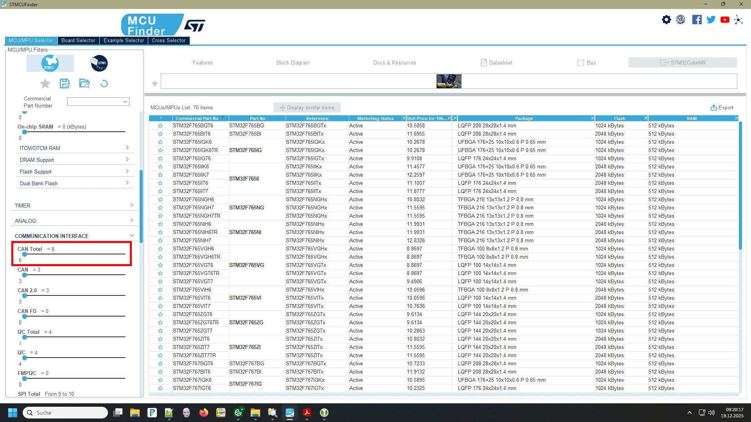Click the Windows taskbar search box
The width and height of the screenshot is (751, 422).
65,413
